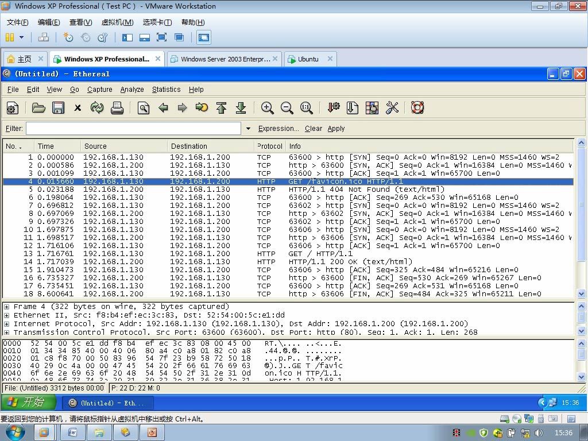Open the capture options icon in Ethereal toolbar
The height and width of the screenshot is (441, 588).
point(13,109)
